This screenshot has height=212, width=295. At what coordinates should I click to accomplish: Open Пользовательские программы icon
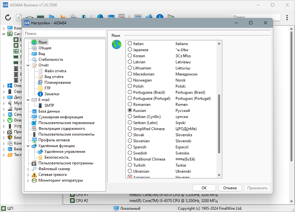pos(34,163)
